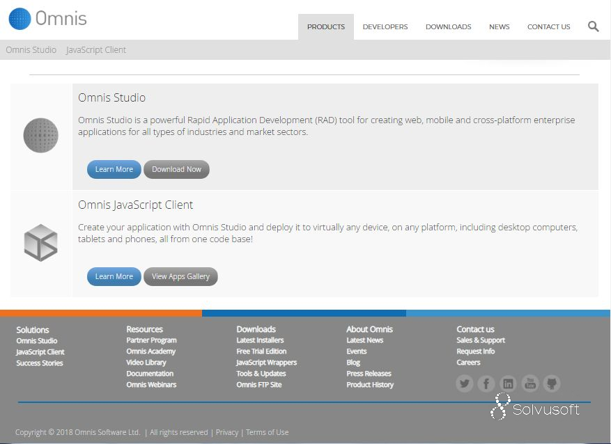This screenshot has height=444, width=611.
Task: Click the Resources footer heading
Action: (144, 329)
